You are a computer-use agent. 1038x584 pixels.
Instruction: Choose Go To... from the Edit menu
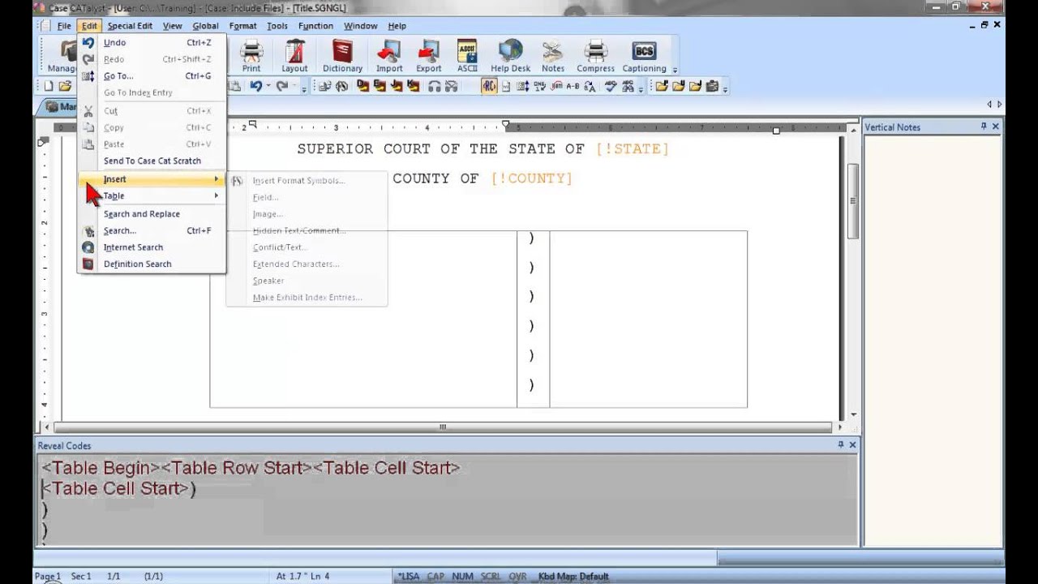pos(152,75)
